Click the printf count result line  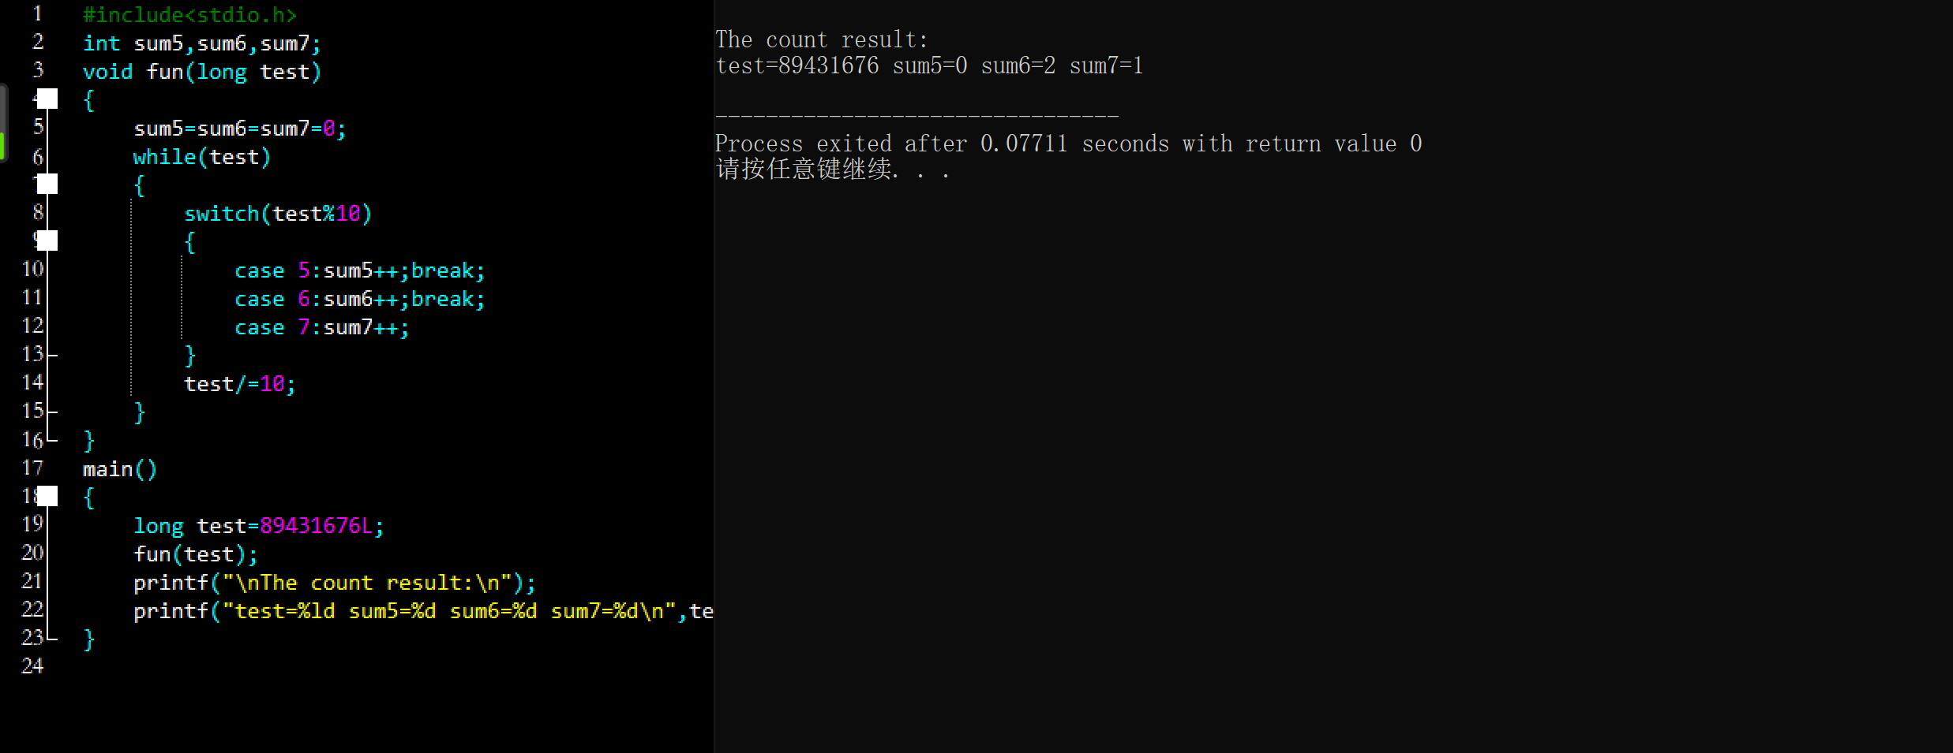point(335,583)
